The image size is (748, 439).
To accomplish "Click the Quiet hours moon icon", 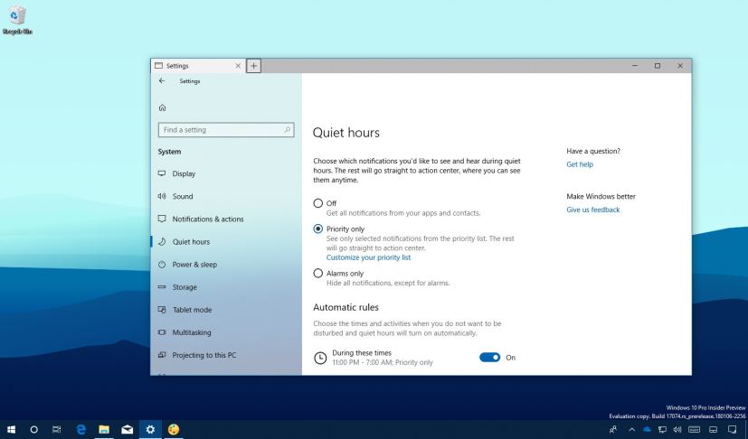I will [x=162, y=242].
